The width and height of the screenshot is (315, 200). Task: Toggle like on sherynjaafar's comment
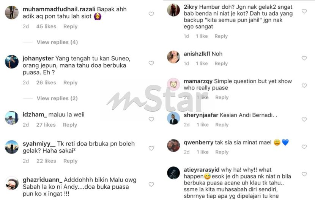coord(304,119)
